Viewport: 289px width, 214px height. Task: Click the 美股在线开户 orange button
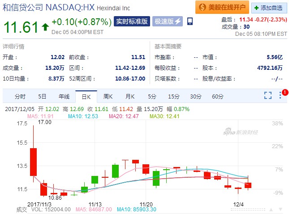[x=222, y=7]
